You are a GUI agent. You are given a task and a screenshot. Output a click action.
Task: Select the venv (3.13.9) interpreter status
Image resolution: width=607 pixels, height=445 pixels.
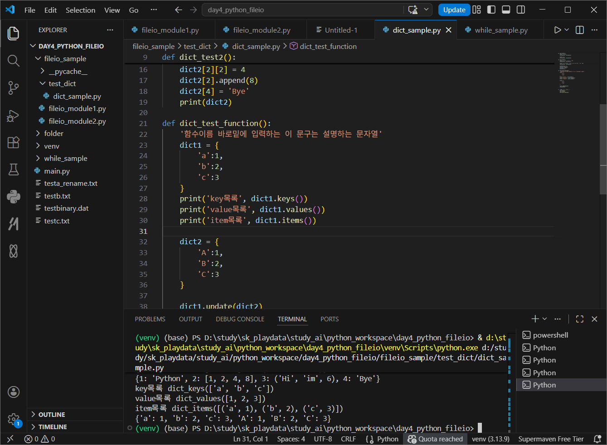490,439
